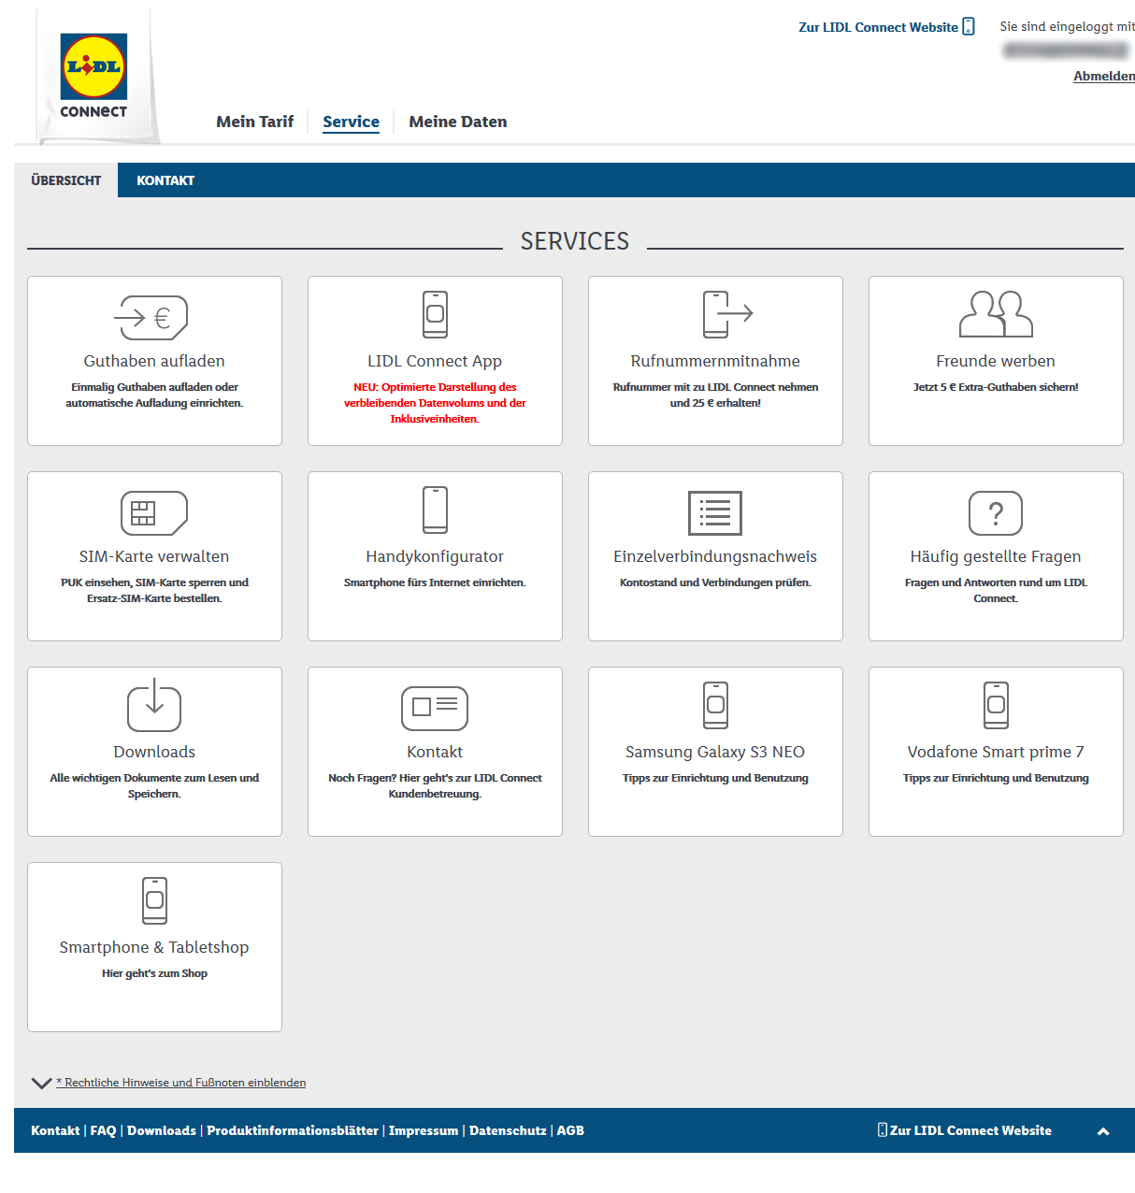Viewport: 1135px width, 1193px height.
Task: Click the text 'Rufnummer mit zu LIDL Connect nehmen'
Action: pos(715,387)
